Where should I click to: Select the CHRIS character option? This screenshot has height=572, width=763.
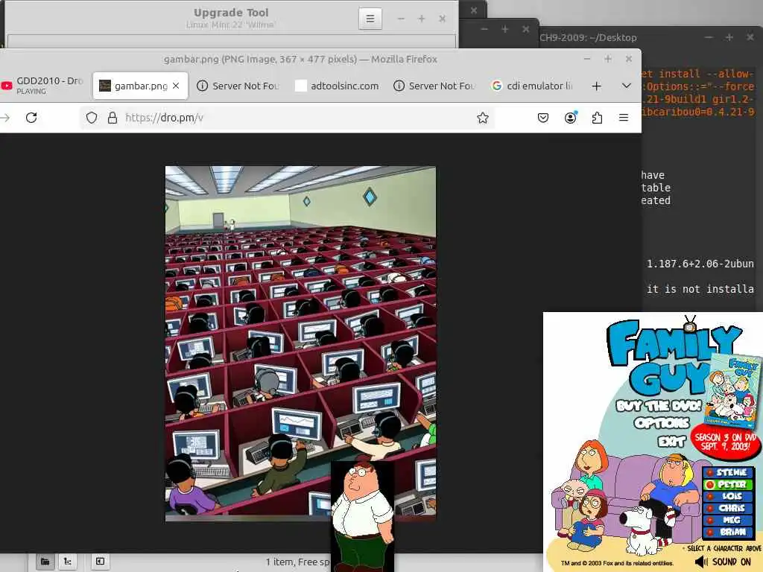tap(729, 508)
